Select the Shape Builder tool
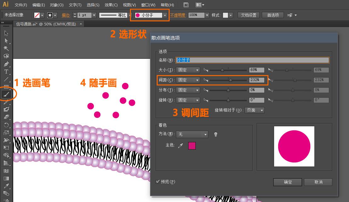 click(6, 155)
